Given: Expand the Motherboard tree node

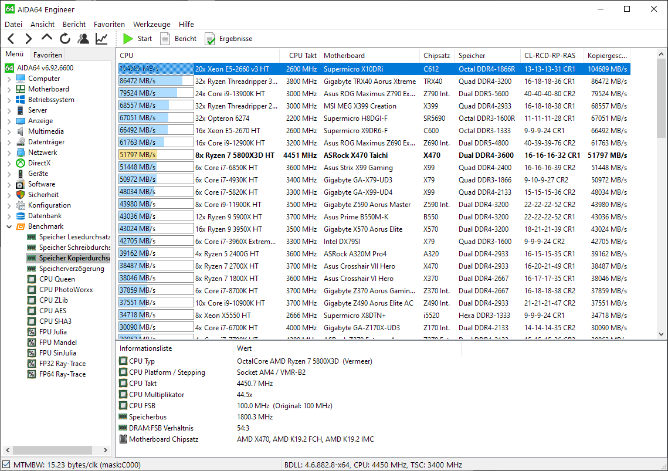Looking at the screenshot, I should [x=9, y=90].
